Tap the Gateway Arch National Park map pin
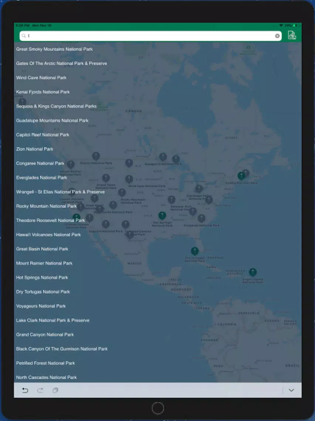315x421 pixels. click(172, 200)
